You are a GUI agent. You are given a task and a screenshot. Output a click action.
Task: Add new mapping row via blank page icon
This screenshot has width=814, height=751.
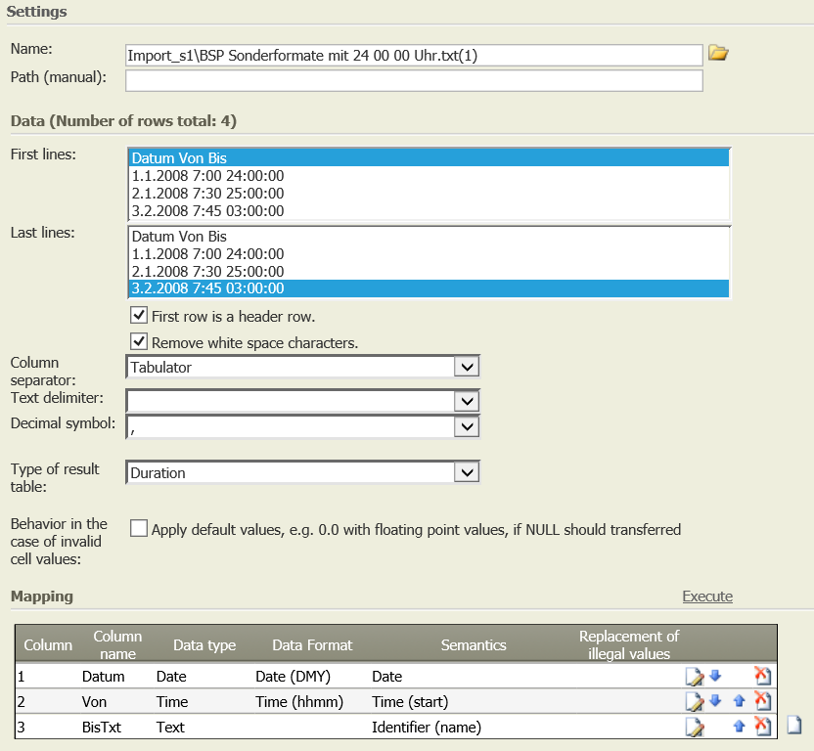pyautogui.click(x=794, y=725)
